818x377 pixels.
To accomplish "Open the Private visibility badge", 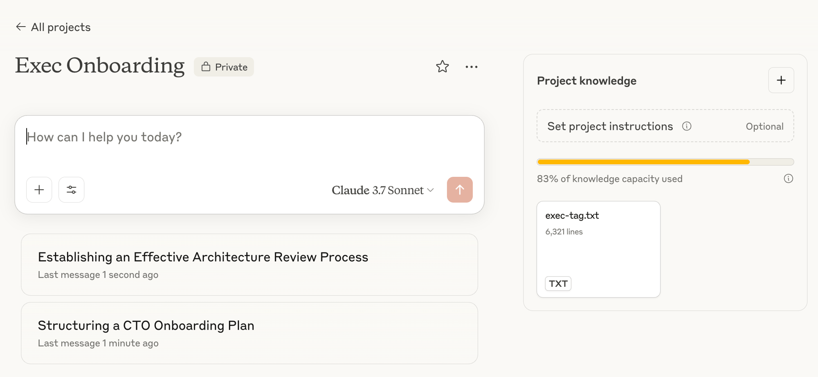I will (x=224, y=67).
